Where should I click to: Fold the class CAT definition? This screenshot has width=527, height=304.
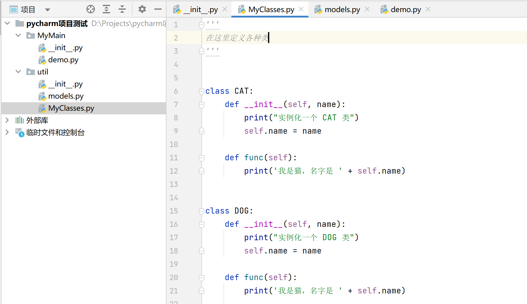pyautogui.click(x=201, y=91)
